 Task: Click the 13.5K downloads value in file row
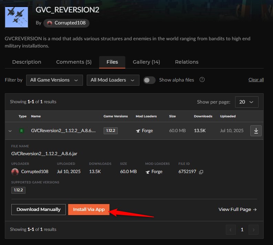200,131
